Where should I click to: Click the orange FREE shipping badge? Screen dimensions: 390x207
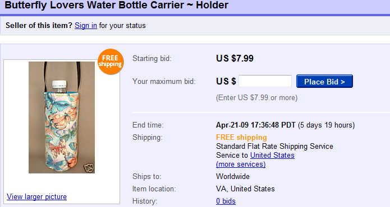(x=111, y=62)
